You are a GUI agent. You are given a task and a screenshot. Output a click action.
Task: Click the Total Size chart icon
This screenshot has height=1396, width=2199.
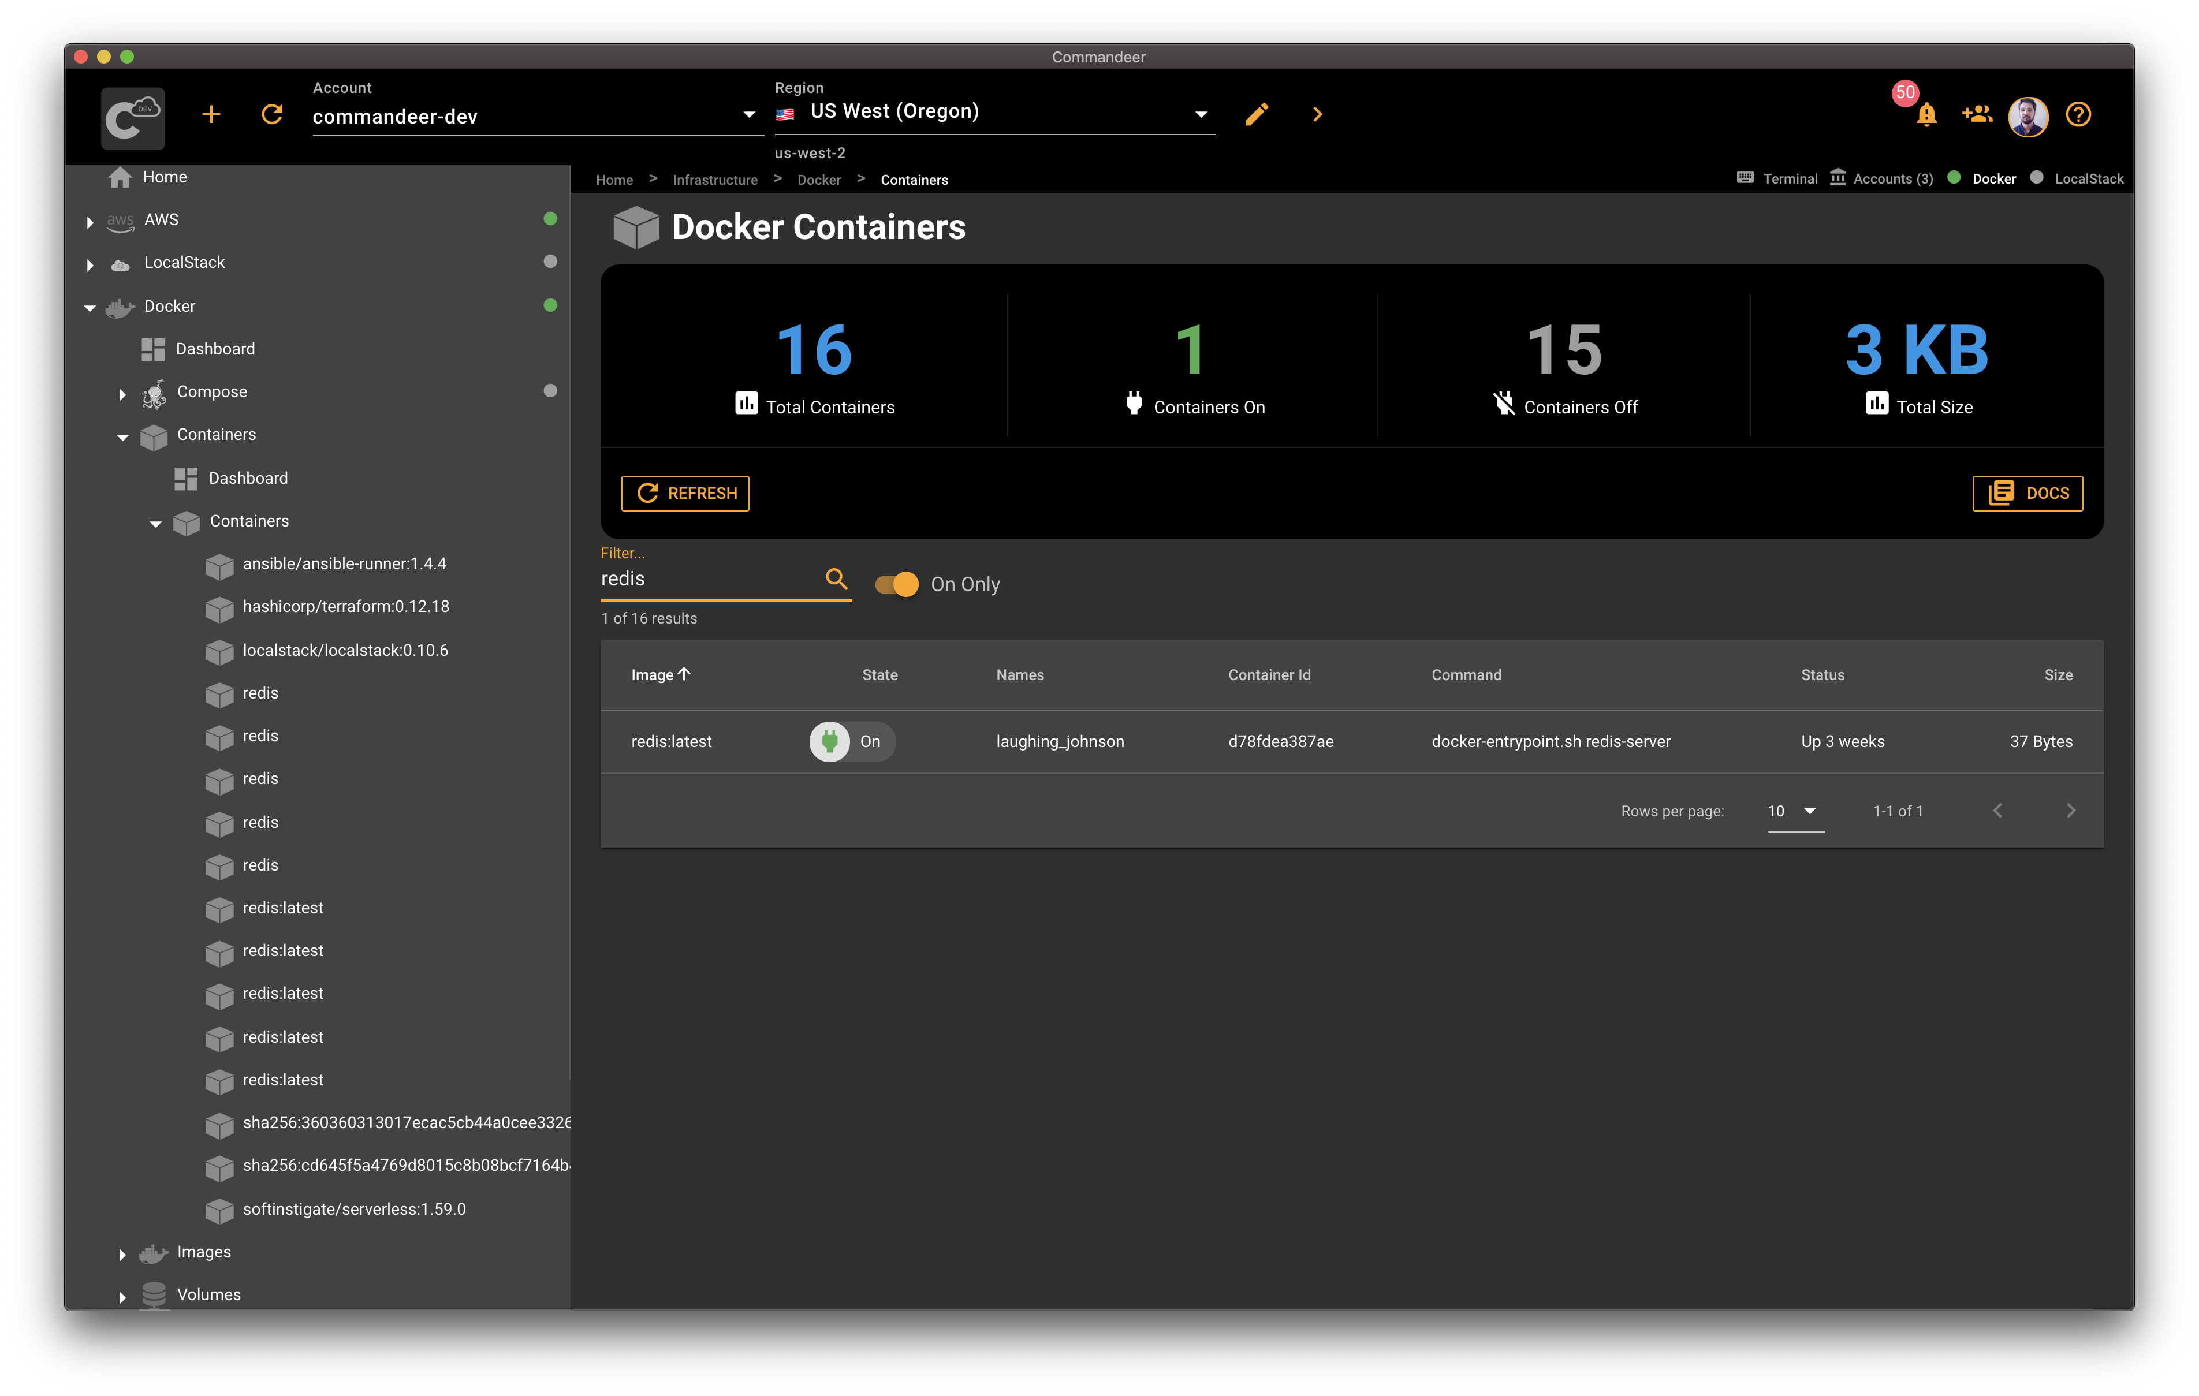(1877, 404)
